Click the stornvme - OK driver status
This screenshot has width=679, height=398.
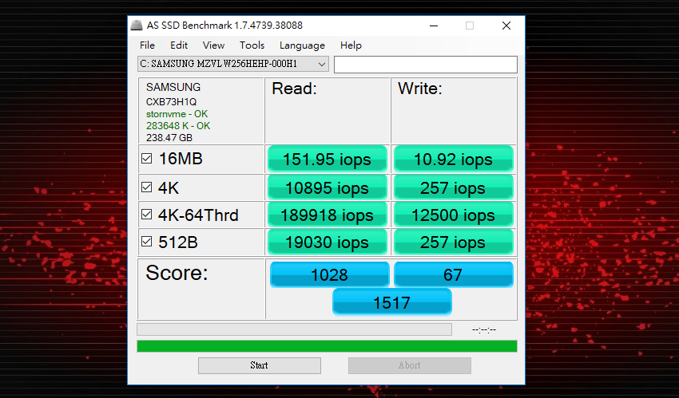[177, 114]
